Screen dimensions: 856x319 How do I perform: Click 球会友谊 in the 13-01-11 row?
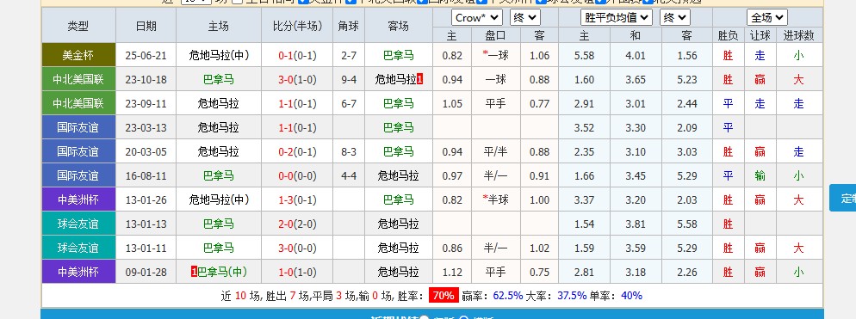coord(78,248)
